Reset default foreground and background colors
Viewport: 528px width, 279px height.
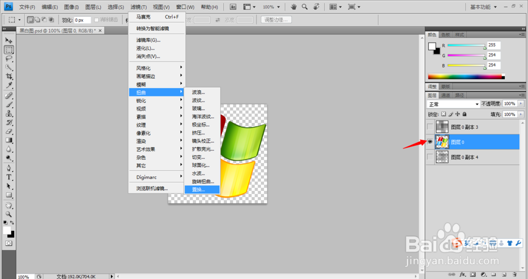5,223
